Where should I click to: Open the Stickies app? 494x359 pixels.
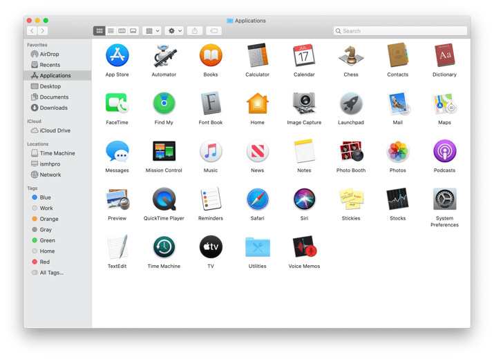(x=351, y=199)
